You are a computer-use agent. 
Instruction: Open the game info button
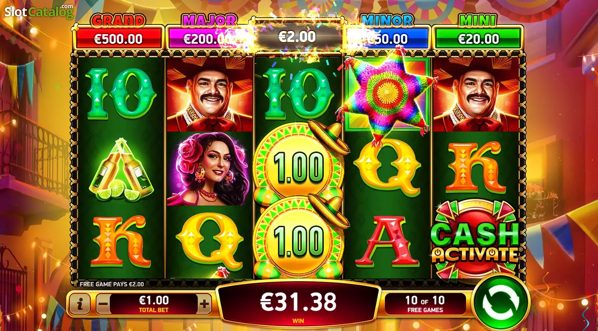point(80,304)
